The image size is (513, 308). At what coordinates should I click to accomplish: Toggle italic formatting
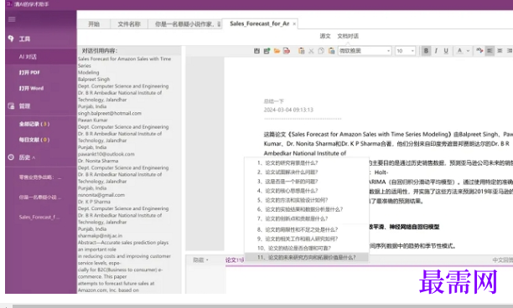point(436,50)
